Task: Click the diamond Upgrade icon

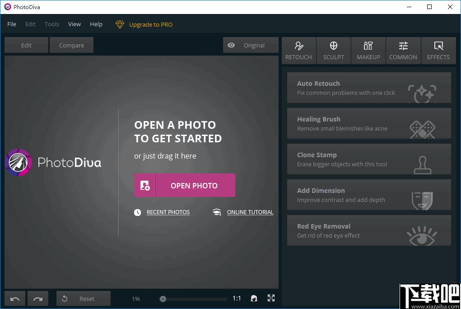Action: tap(120, 24)
